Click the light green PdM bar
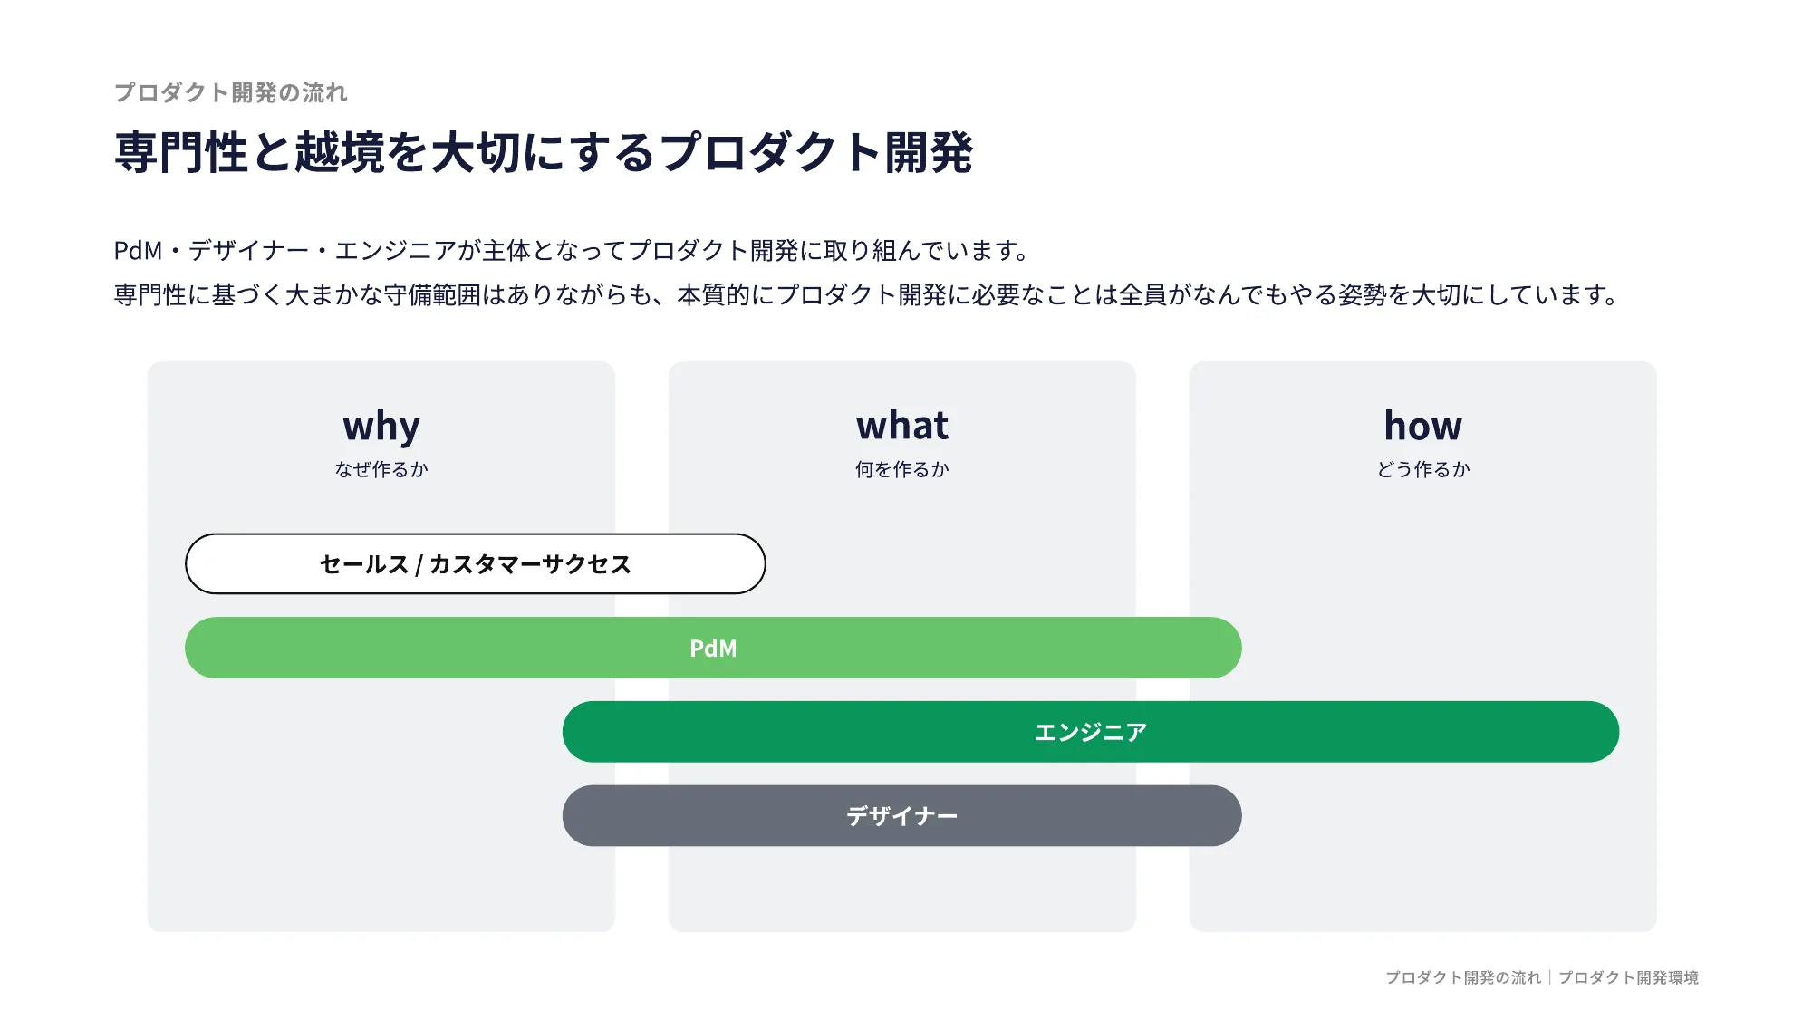 pyautogui.click(x=713, y=649)
